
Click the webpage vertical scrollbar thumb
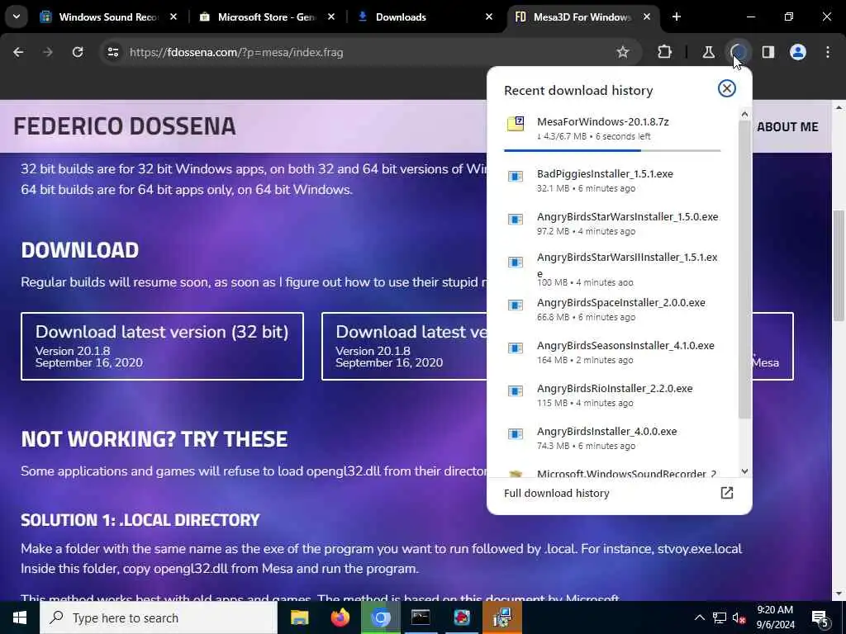tap(839, 265)
